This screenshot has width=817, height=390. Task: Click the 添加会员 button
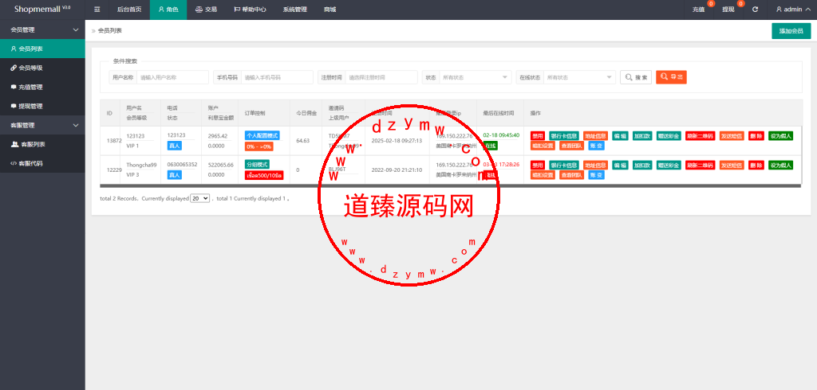(791, 31)
